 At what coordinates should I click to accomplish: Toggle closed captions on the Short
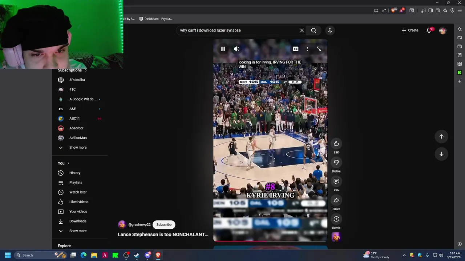click(x=296, y=49)
